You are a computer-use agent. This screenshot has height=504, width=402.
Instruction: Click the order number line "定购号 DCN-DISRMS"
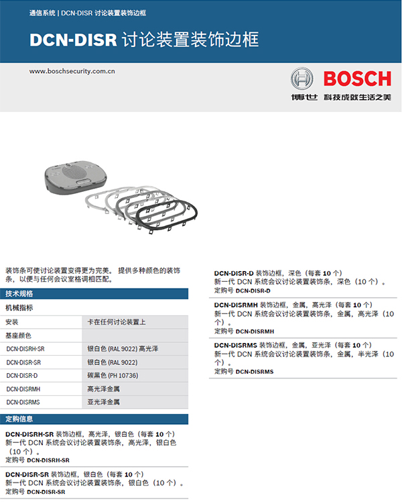244,372
